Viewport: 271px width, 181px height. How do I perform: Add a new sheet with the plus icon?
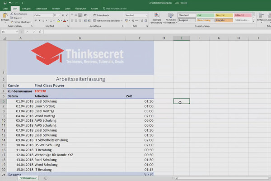point(46,178)
